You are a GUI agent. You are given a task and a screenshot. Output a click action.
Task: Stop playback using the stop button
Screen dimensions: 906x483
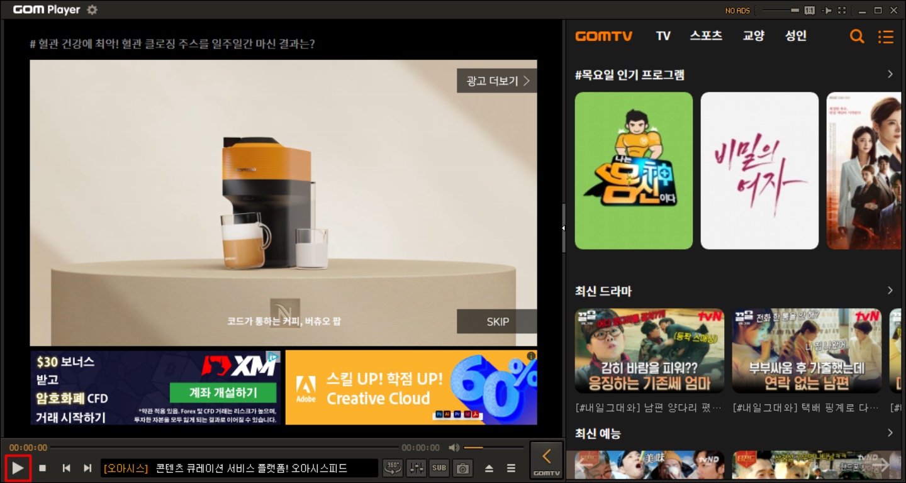[43, 468]
